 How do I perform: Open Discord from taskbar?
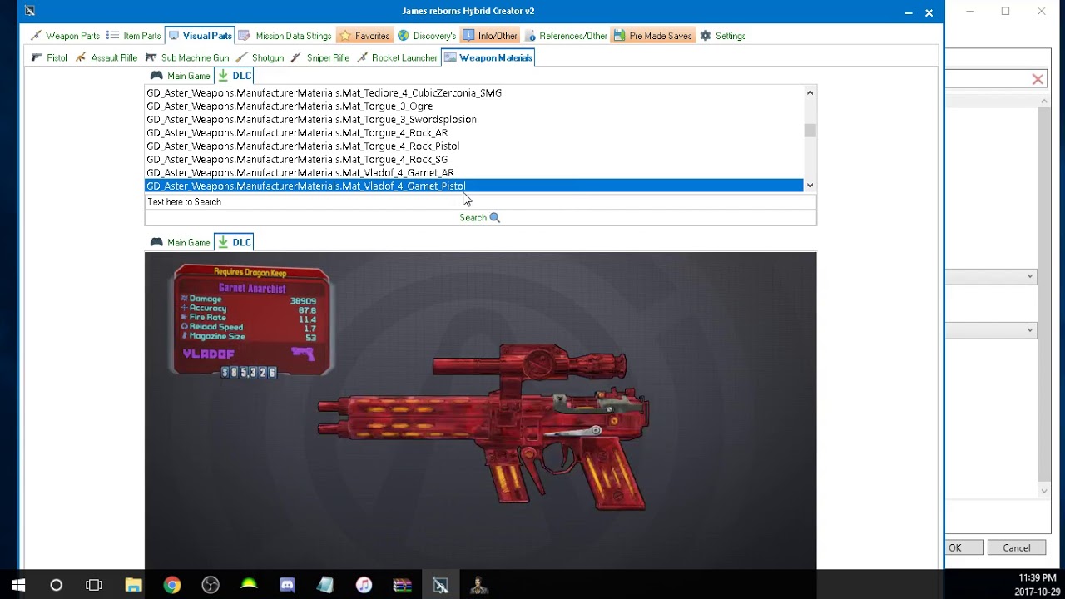[287, 585]
